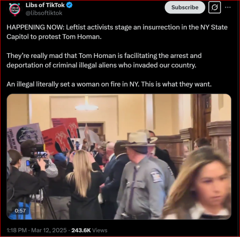Open the Libs of TikTok display name link
This screenshot has height=237, width=240.
coord(45,5)
